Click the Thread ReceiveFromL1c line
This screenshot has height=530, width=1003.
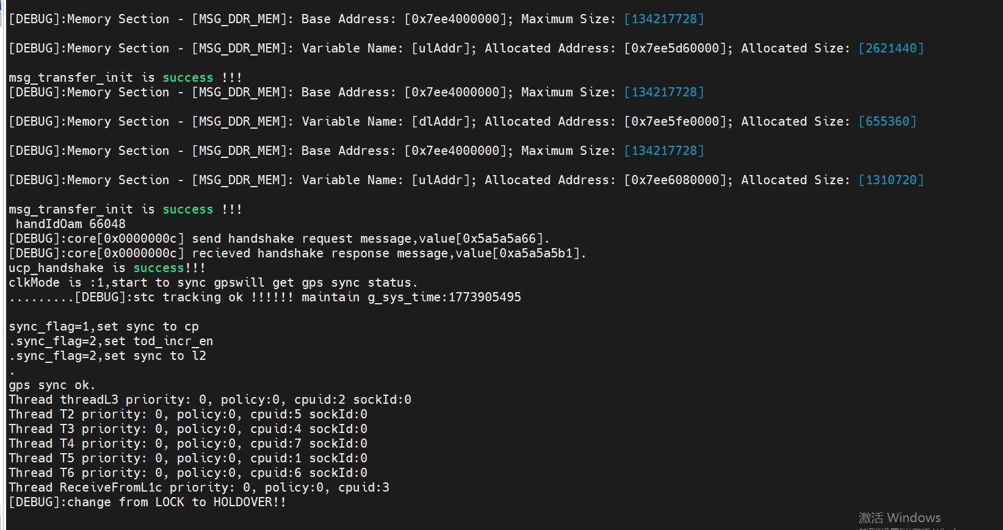pos(198,487)
